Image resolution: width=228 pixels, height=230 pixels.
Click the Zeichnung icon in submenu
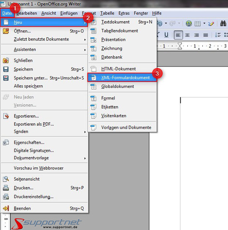pos(94,49)
